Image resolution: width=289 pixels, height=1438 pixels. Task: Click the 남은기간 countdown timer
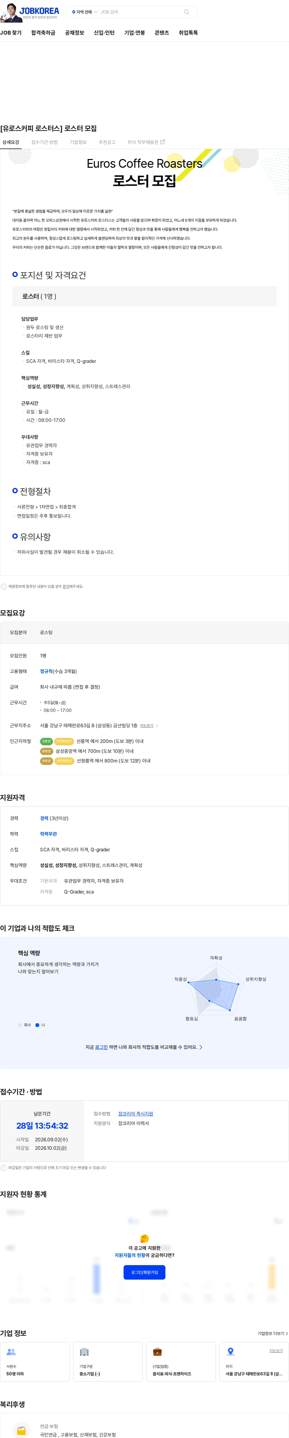click(42, 1125)
